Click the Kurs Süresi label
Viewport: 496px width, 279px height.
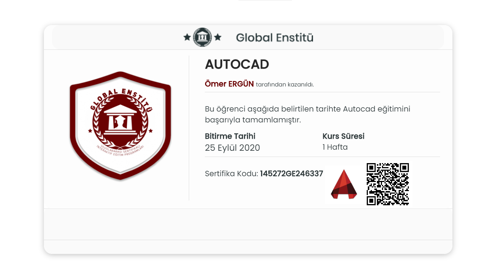click(x=343, y=136)
